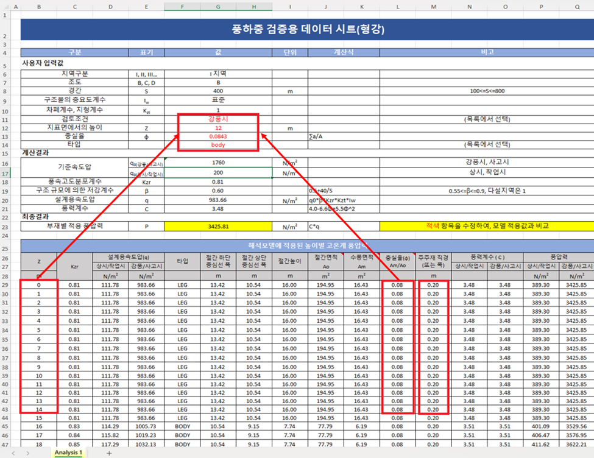
Task: Click the 설계용속도압 value cell 983.66 in row 20
Action: tap(218, 200)
